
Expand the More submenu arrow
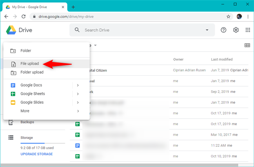[x=78, y=111]
